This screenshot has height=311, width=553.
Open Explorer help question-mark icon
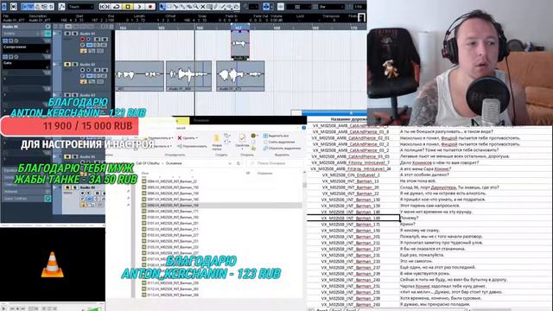click(303, 128)
